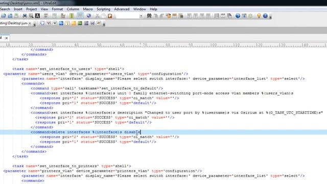The height and width of the screenshot is (184, 327).
Task: Click the black 'A' icon in the toolbar
Action: coord(37,16)
